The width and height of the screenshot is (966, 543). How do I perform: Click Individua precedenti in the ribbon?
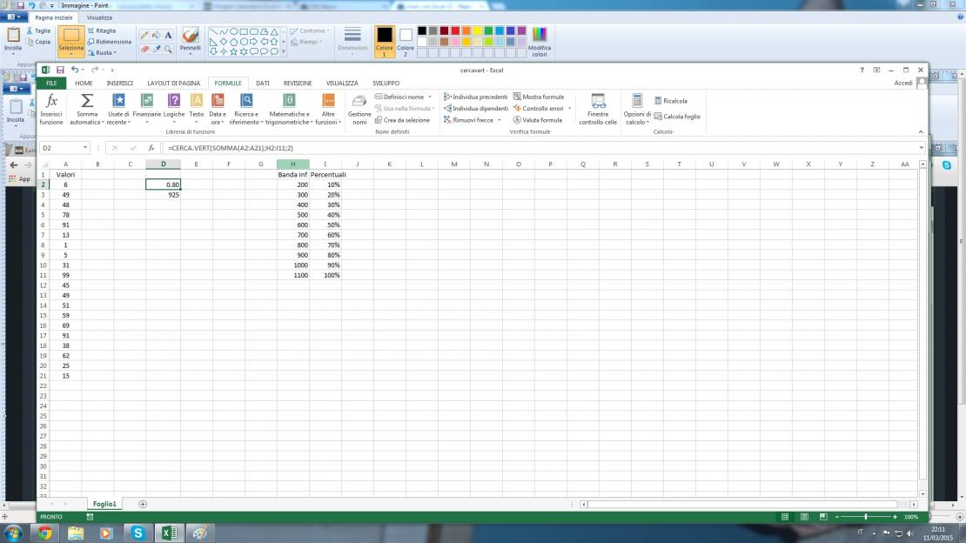coord(475,97)
